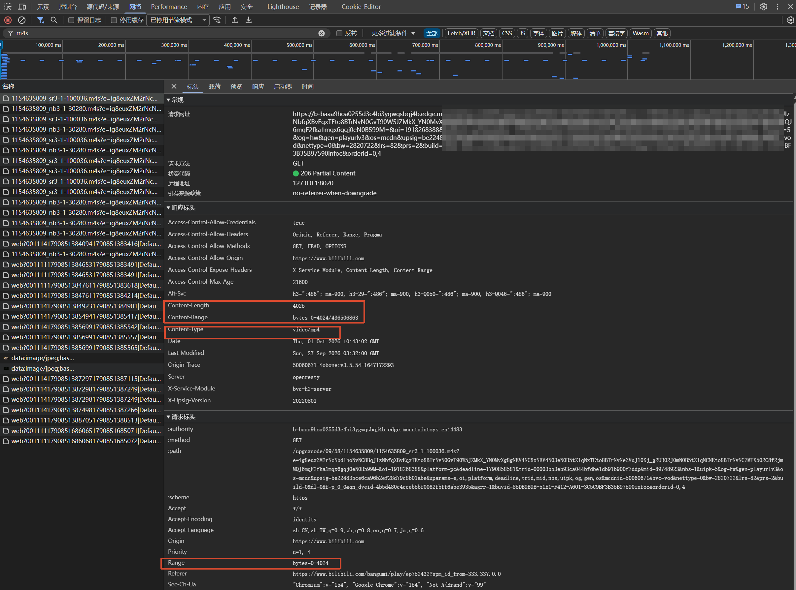
Task: Toggle the network filter funnel icon
Action: pyautogui.click(x=40, y=20)
